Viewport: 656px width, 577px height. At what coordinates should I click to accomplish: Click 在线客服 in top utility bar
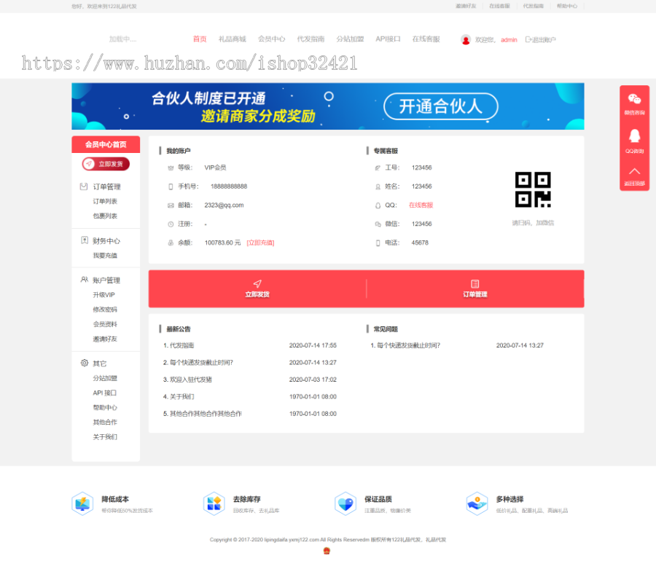tap(499, 7)
